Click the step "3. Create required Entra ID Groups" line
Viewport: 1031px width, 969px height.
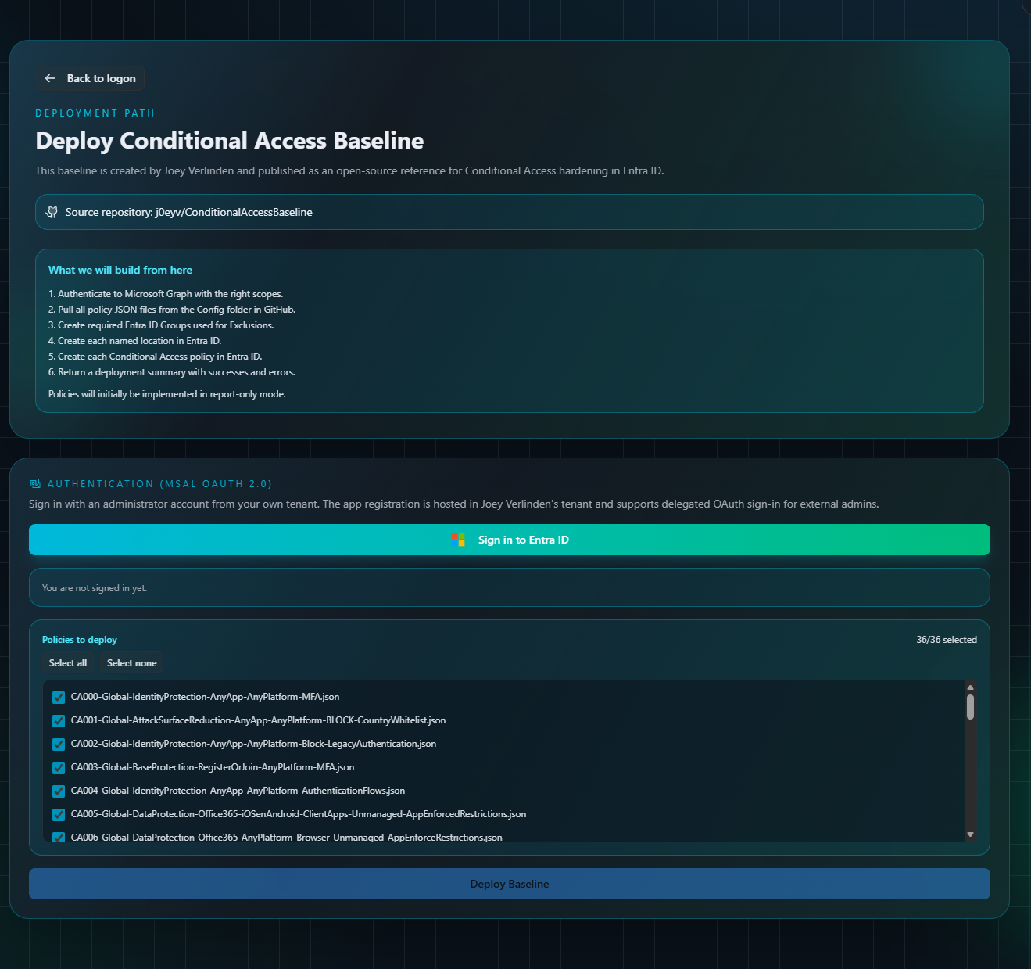click(161, 325)
